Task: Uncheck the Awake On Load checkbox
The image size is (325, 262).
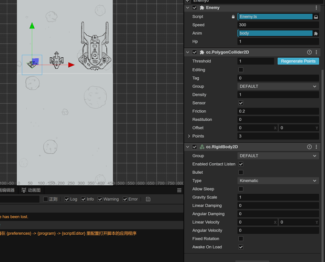Action: click(241, 247)
